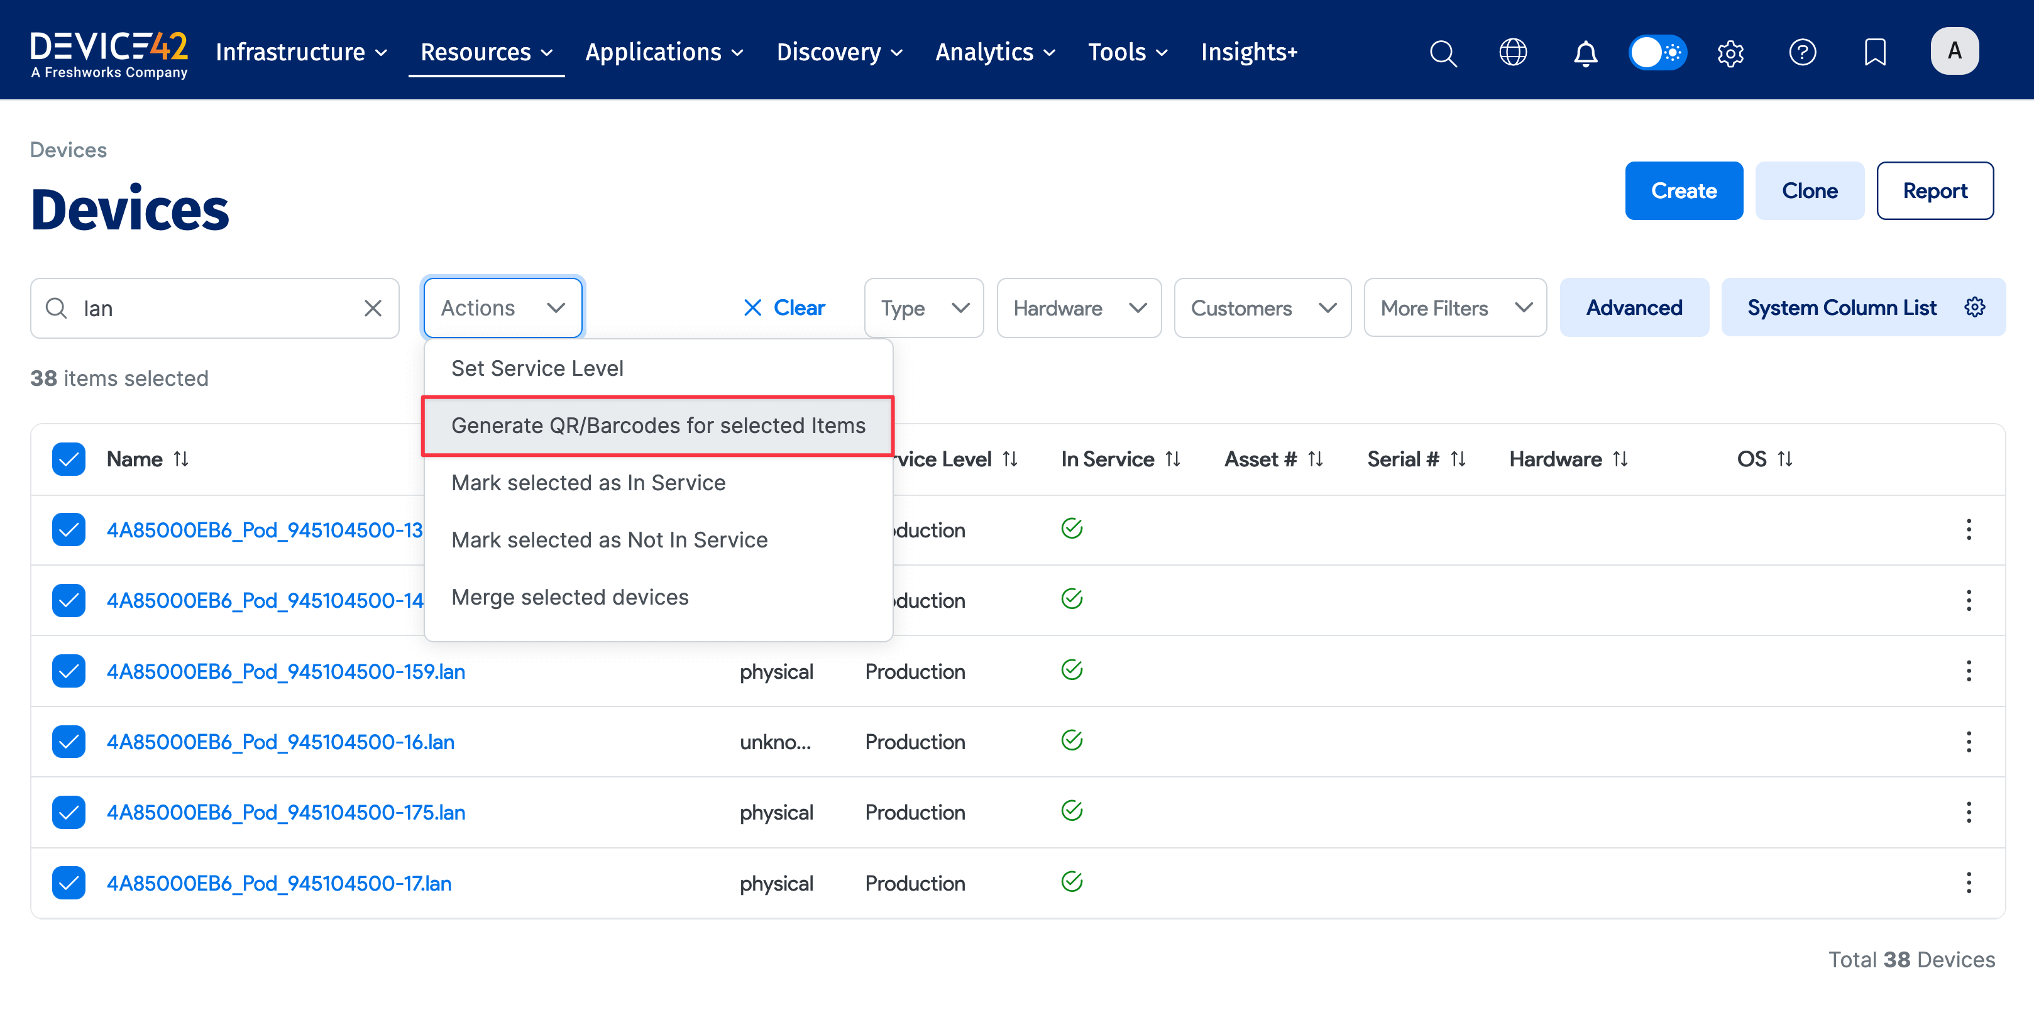The width and height of the screenshot is (2034, 1027).
Task: Uncheck the 4A85000EB6_Pod_945104500-175.lan row checkbox
Action: (69, 812)
